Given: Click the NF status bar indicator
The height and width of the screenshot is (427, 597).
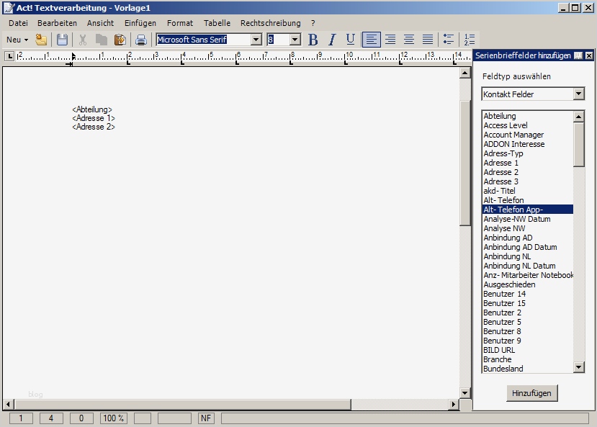Looking at the screenshot, I should pos(206,418).
